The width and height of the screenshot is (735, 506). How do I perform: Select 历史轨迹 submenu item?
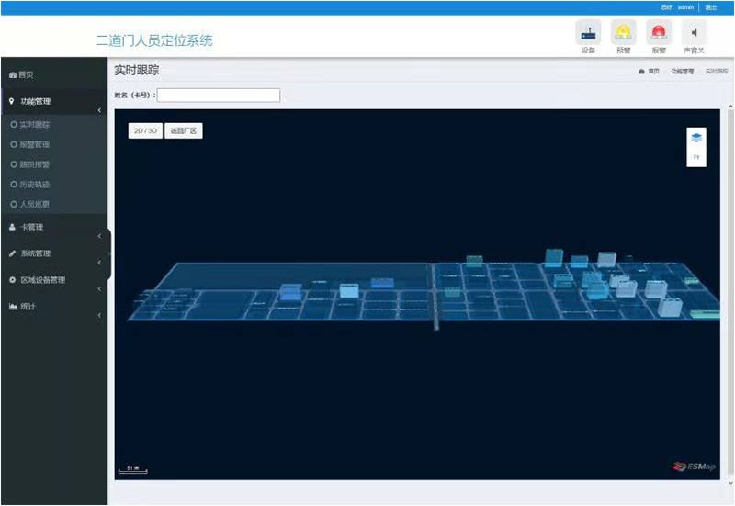click(x=34, y=185)
